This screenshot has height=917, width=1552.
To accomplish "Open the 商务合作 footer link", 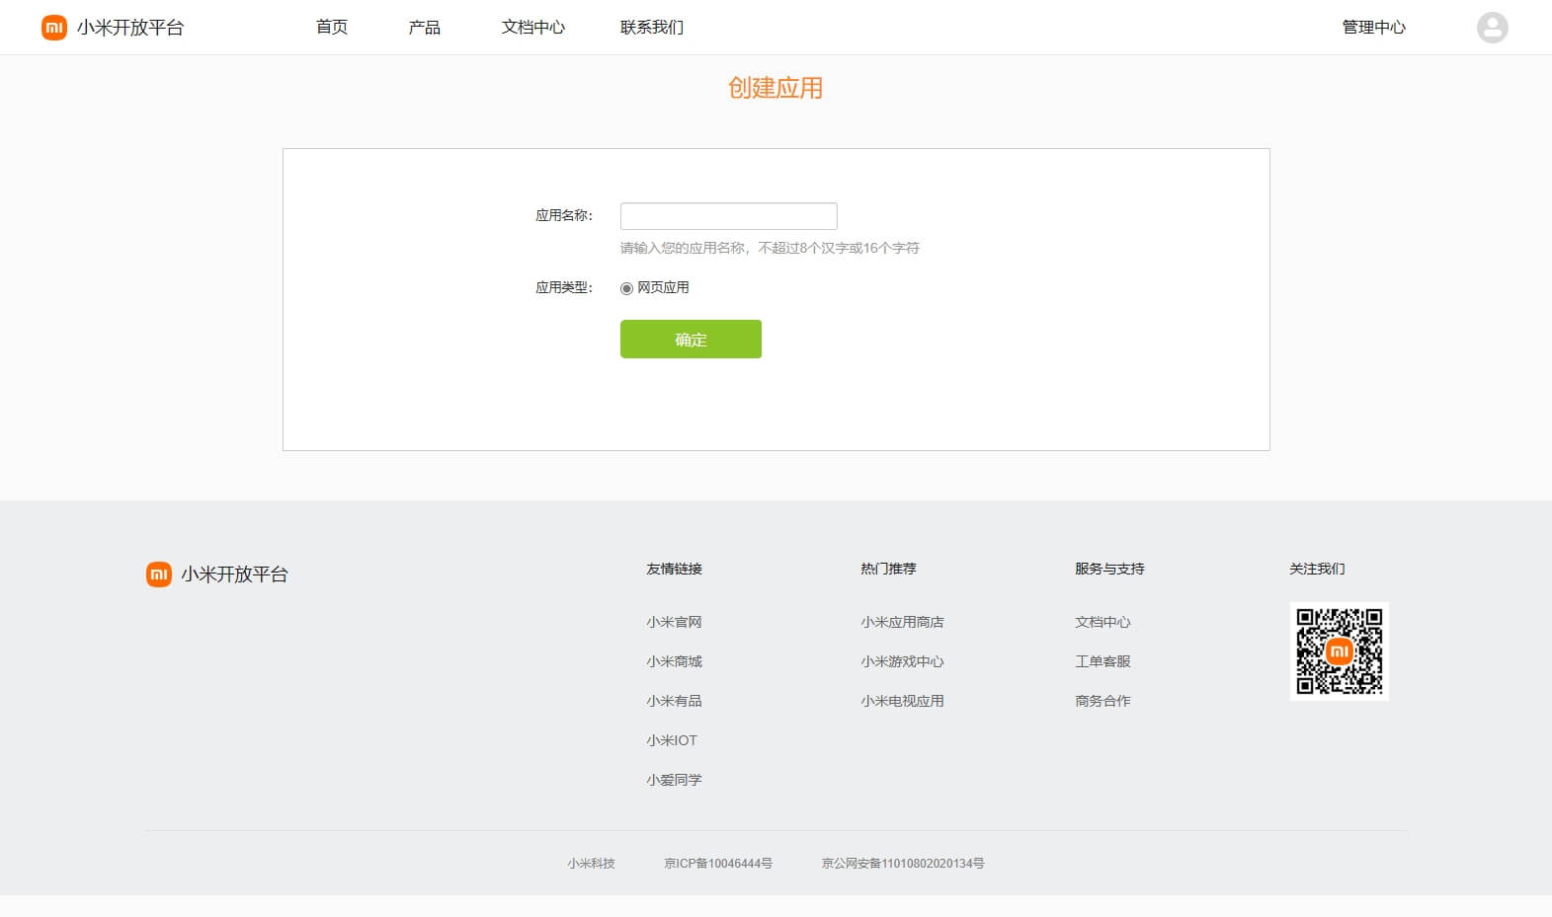I will [1103, 701].
